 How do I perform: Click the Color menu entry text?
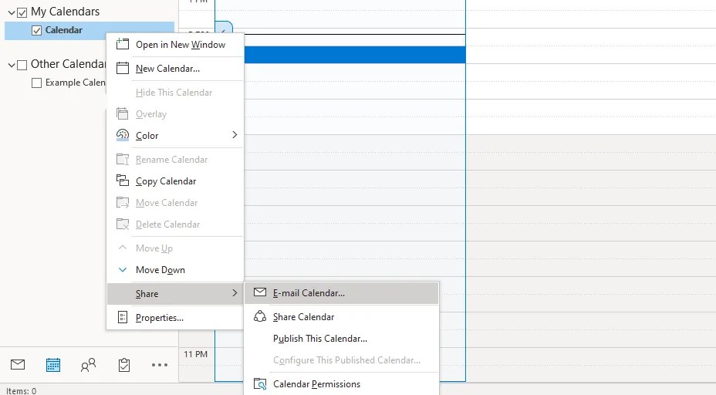(x=147, y=136)
